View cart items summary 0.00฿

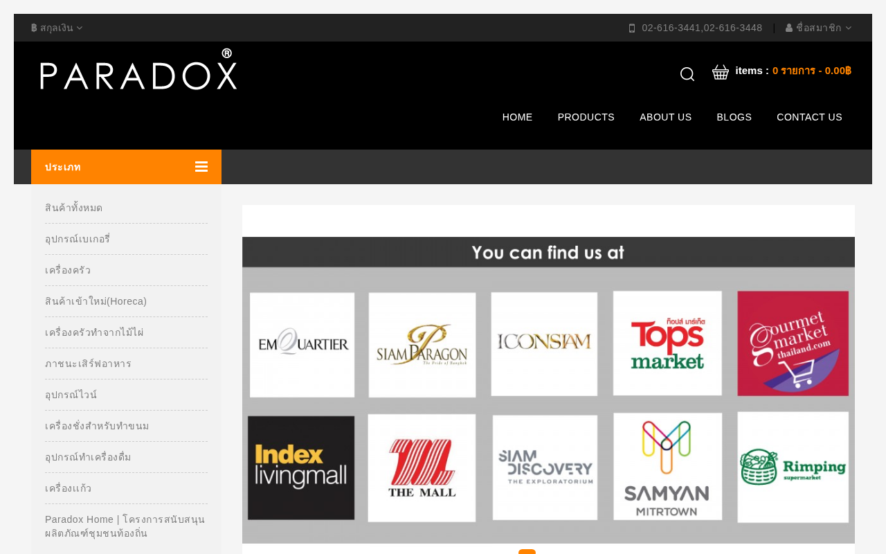812,71
